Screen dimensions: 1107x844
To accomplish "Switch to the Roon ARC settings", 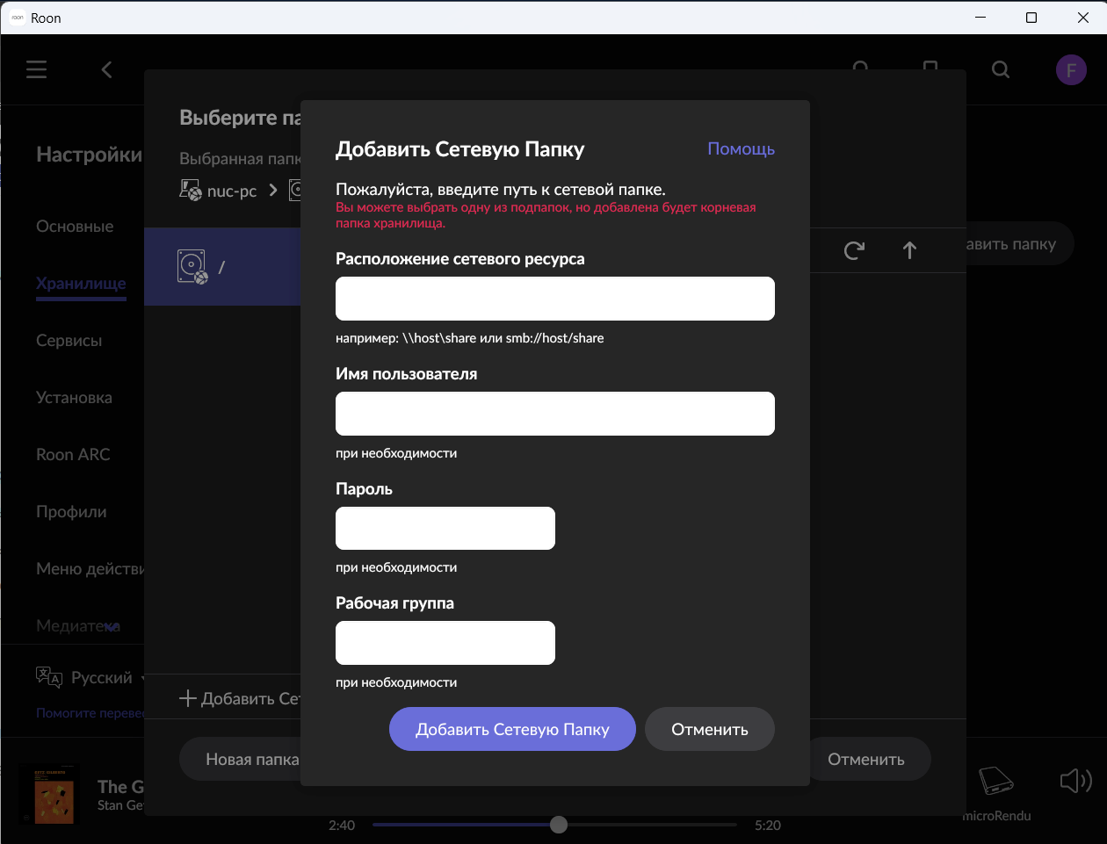I will pos(73,455).
